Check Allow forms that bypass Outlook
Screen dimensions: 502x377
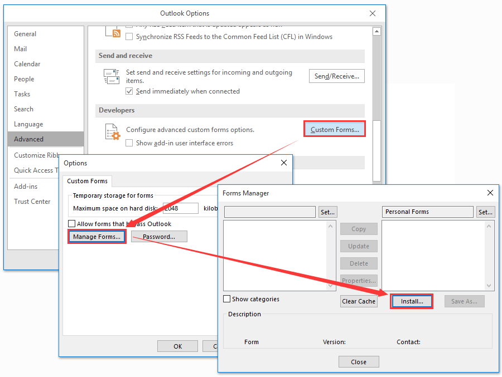pos(72,223)
